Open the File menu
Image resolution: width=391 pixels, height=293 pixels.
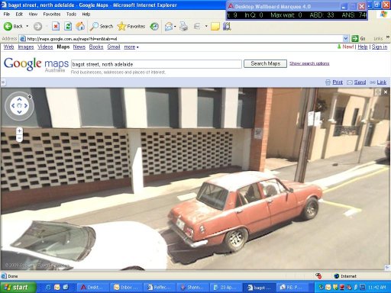(x=7, y=14)
